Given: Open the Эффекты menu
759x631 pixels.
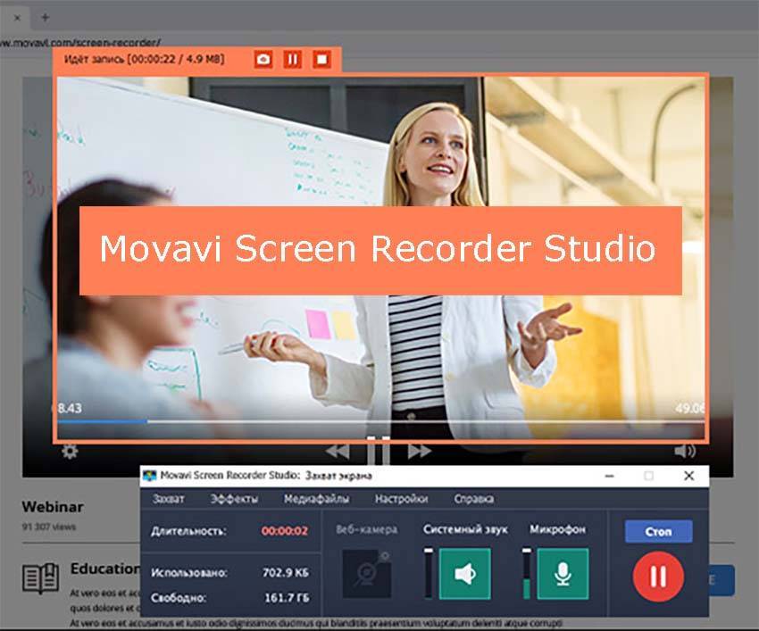Looking at the screenshot, I should click(x=234, y=498).
